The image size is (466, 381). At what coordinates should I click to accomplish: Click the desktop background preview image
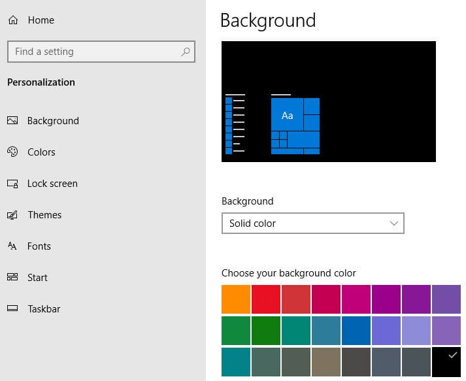point(328,101)
